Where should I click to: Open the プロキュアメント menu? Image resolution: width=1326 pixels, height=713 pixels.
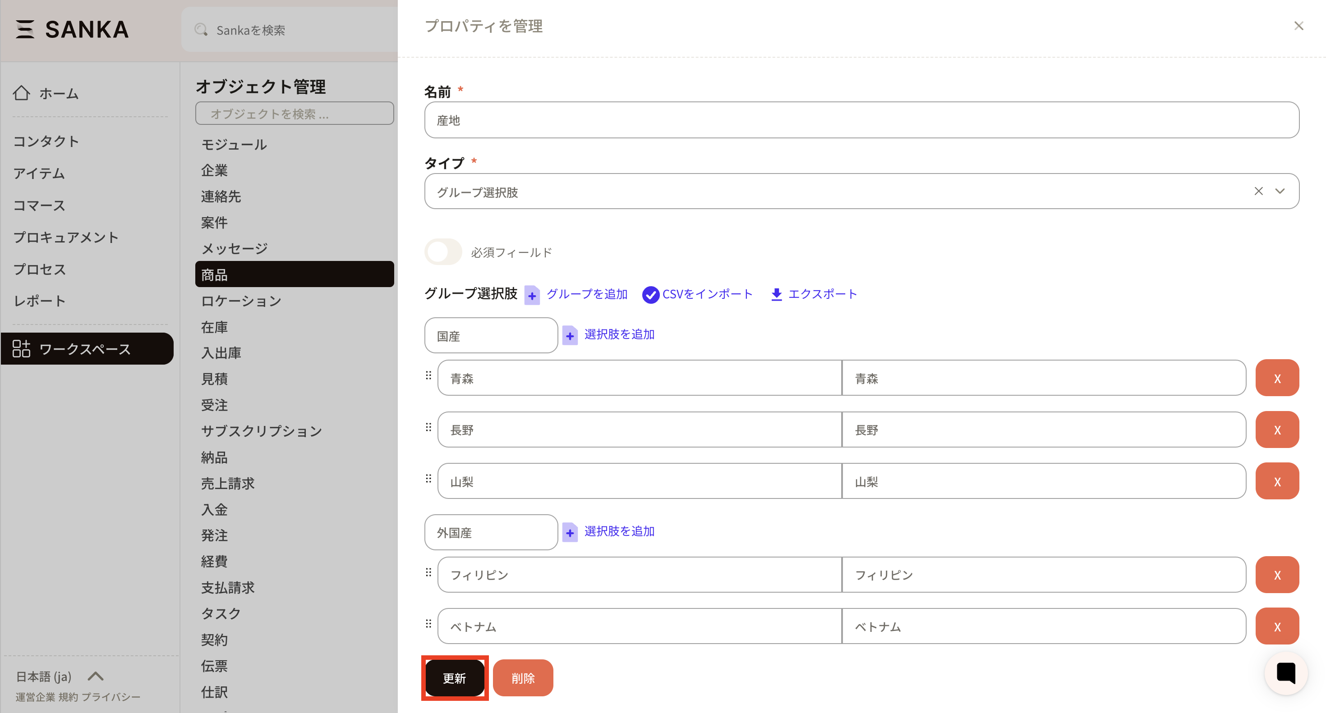pyautogui.click(x=66, y=237)
